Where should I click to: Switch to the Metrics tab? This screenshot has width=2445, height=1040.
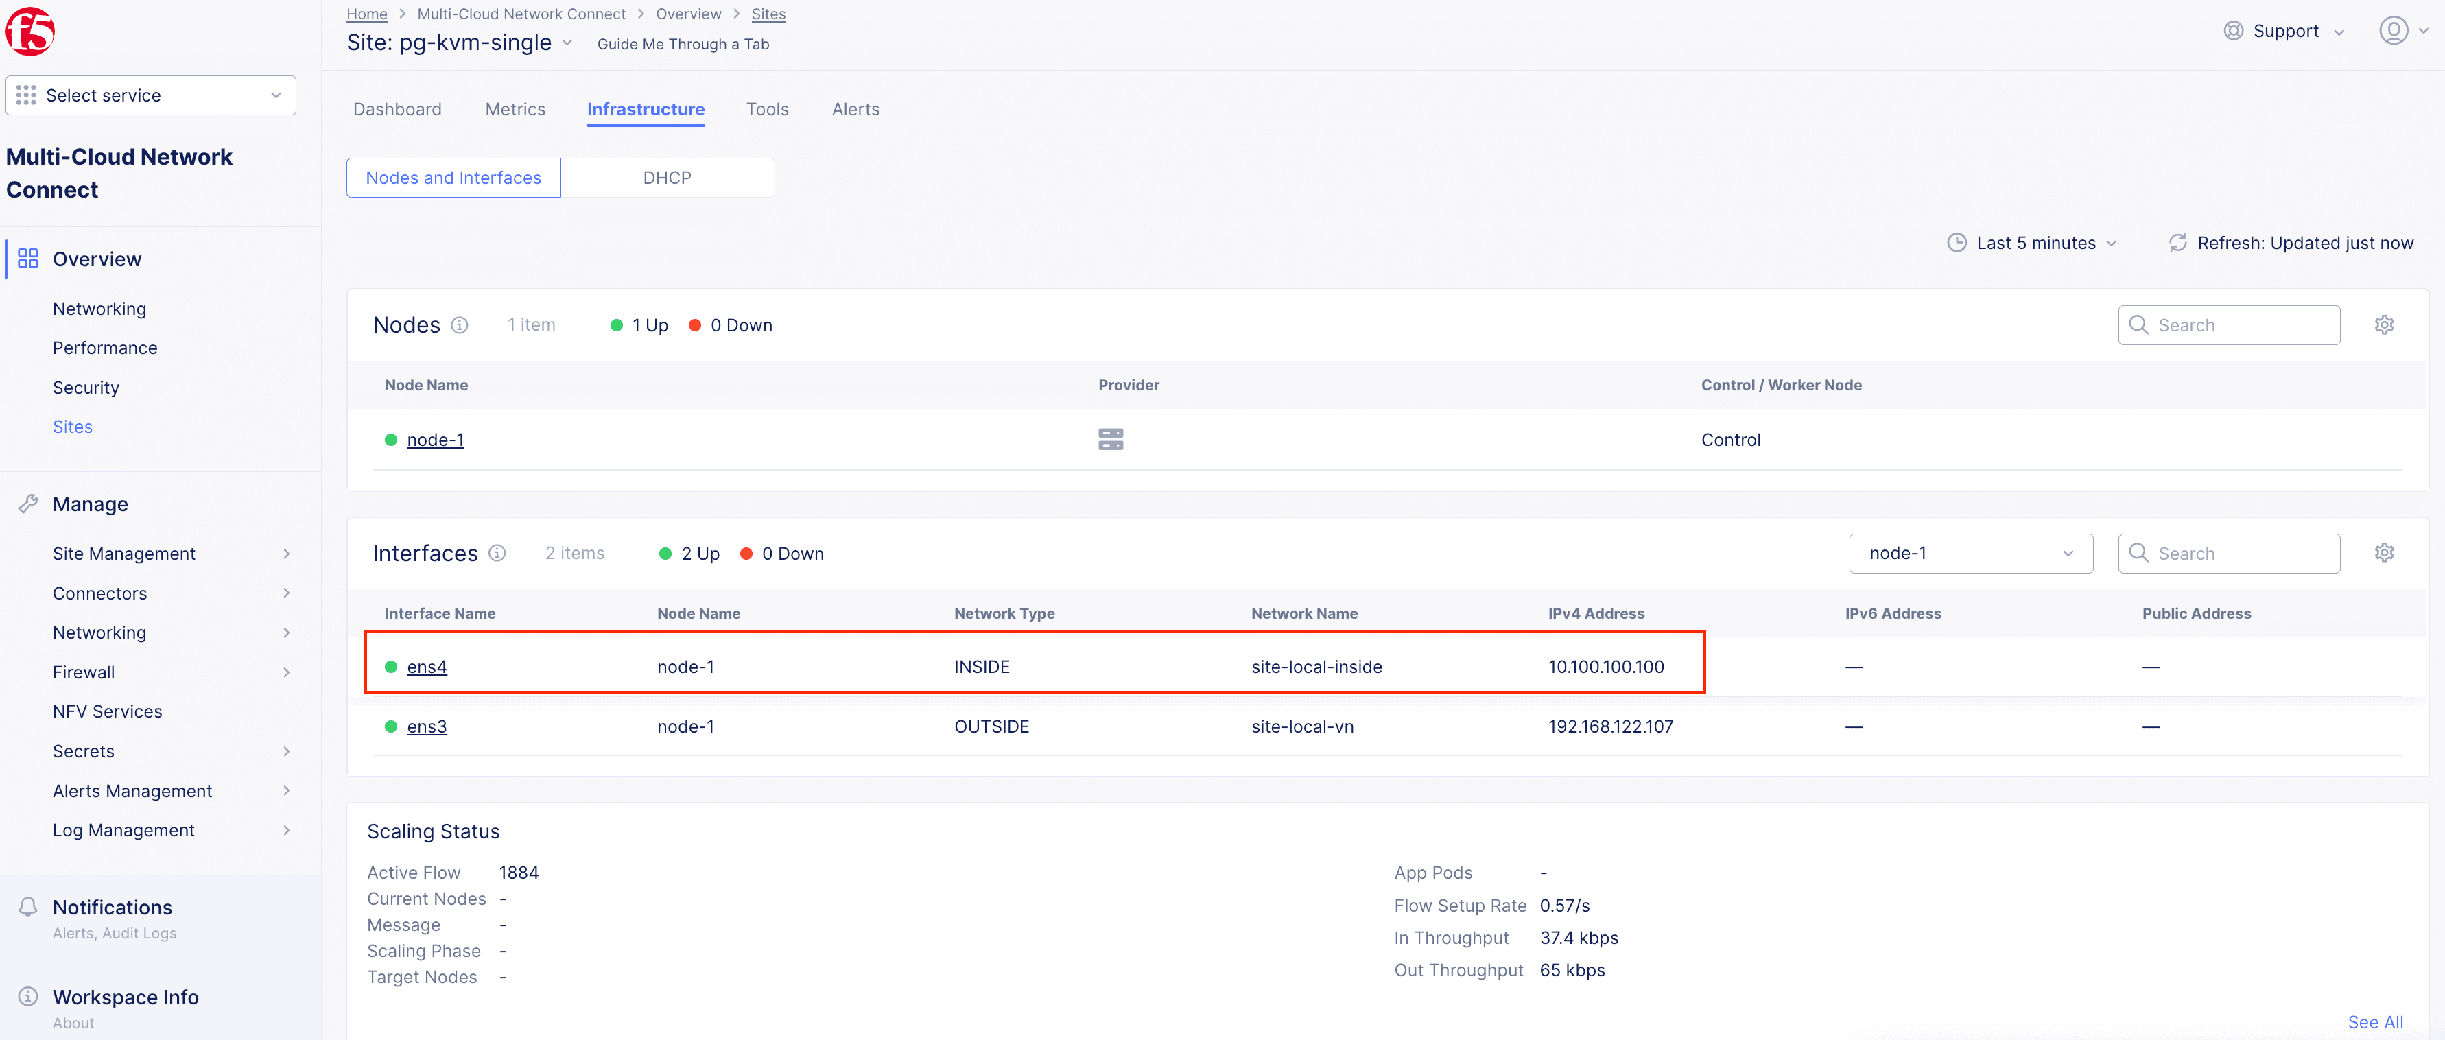[x=515, y=109]
